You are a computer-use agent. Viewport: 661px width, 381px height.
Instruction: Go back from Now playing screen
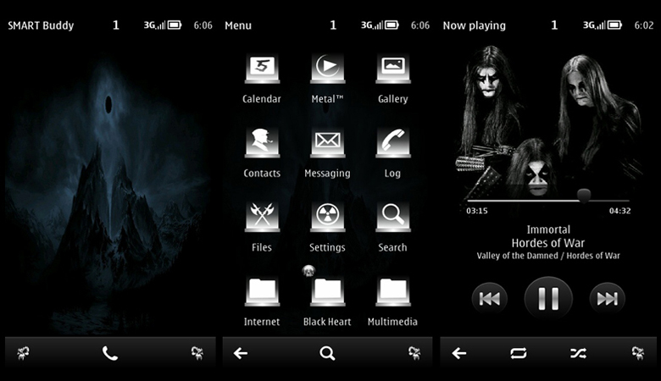click(459, 353)
